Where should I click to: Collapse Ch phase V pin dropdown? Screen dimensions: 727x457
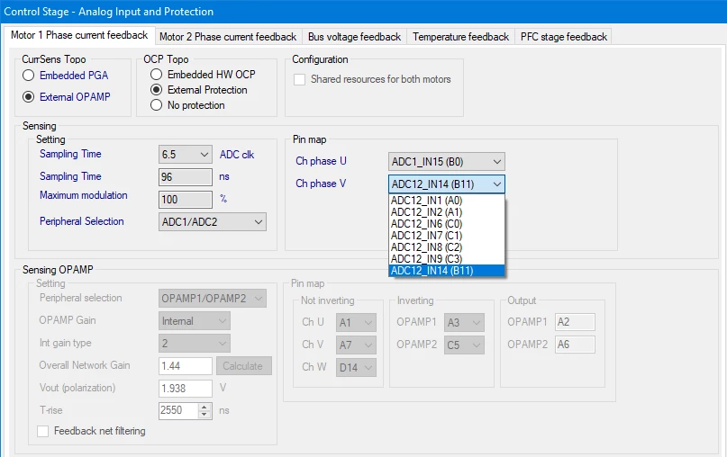tap(447, 184)
